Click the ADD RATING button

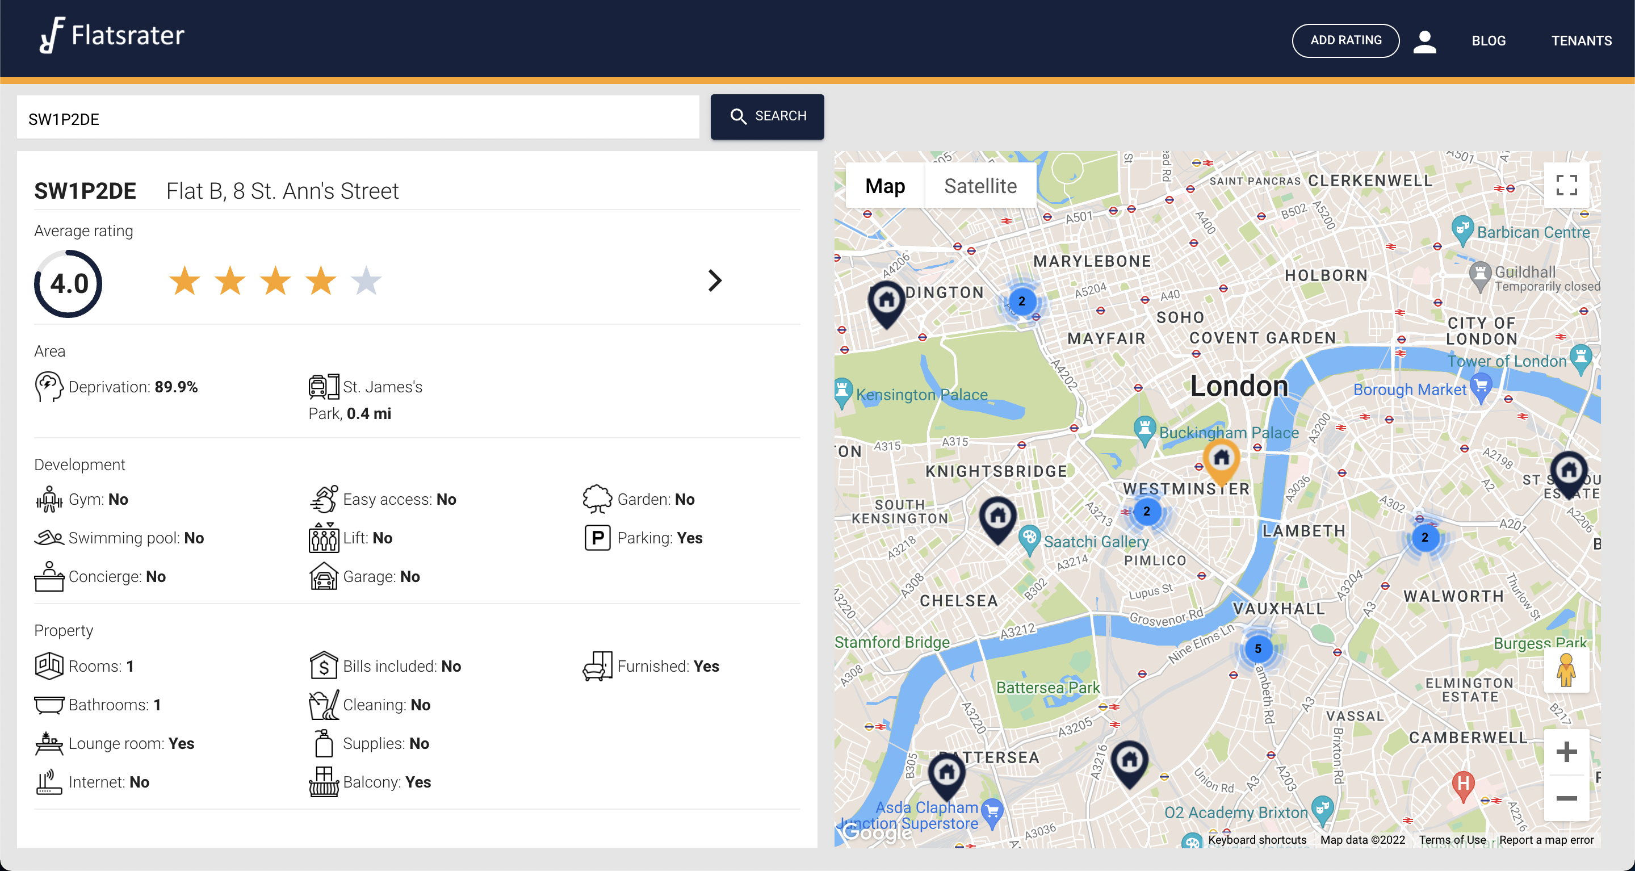(x=1345, y=40)
